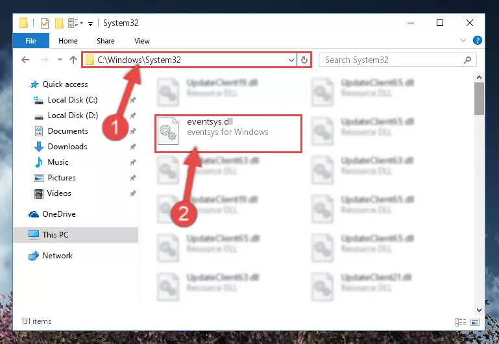499x344 pixels.
Task: Select OneDrive in navigation pane
Action: tap(59, 214)
